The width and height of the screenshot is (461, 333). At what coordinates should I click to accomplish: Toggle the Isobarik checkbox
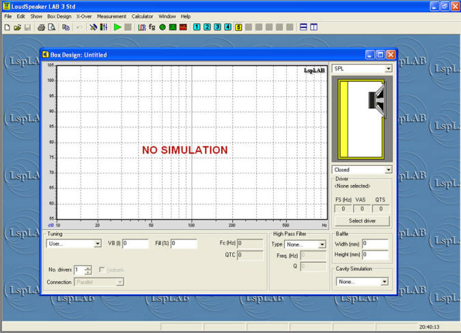click(x=102, y=270)
